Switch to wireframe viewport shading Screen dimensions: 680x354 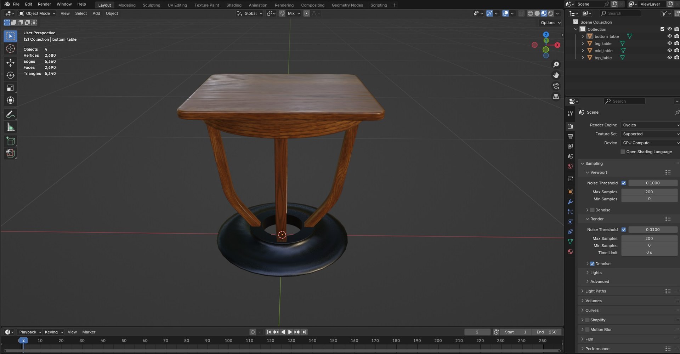point(530,13)
